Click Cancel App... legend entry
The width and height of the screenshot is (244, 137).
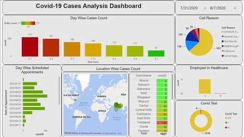[x=230, y=56]
